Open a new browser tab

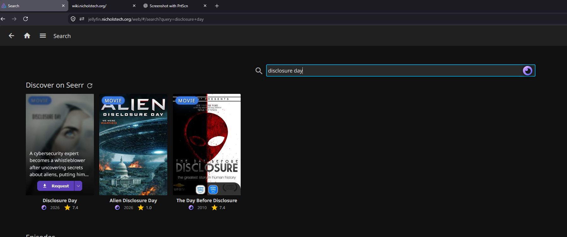(217, 6)
